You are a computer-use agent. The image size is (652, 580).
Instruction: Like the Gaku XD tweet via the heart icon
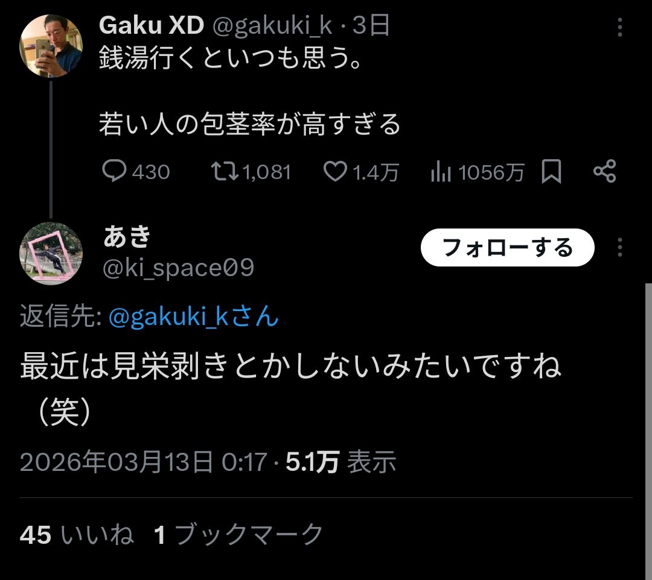[335, 171]
